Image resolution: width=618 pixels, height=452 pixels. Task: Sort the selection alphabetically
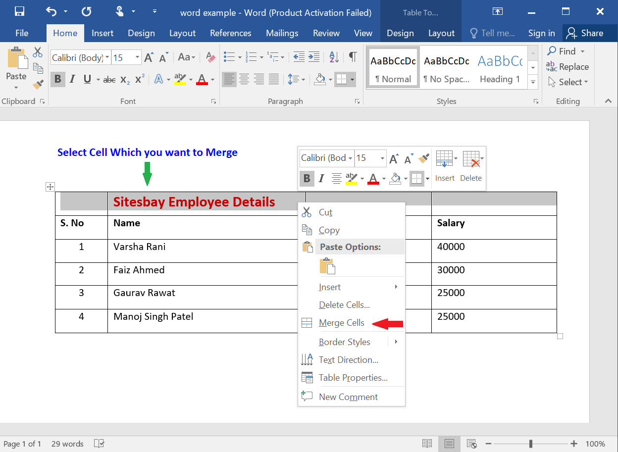pos(334,57)
